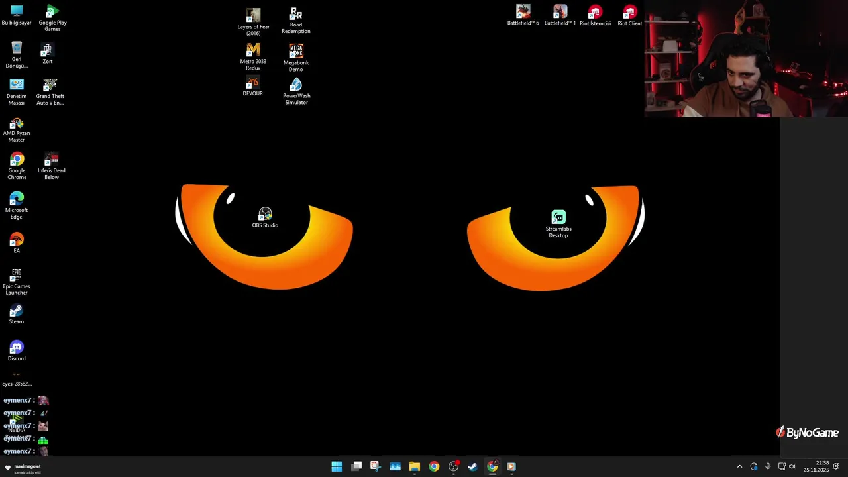This screenshot has height=477, width=848.
Task: Click the microphone tray icon
Action: click(768, 466)
